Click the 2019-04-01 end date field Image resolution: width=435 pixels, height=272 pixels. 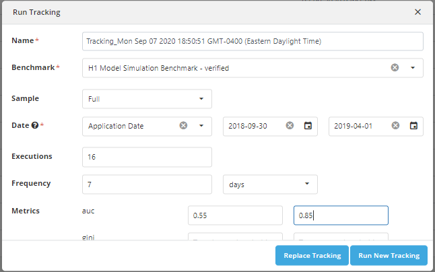[x=376, y=127]
